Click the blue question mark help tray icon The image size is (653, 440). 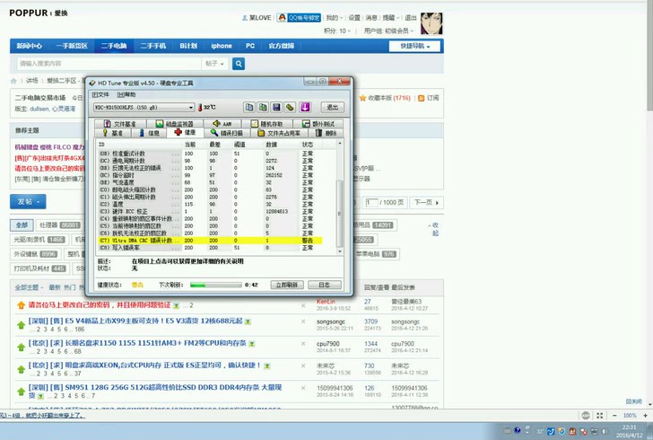518,430
